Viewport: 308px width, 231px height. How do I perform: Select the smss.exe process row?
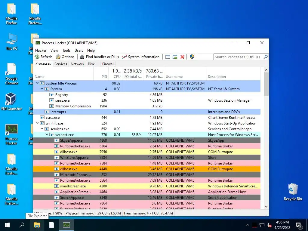point(147,100)
